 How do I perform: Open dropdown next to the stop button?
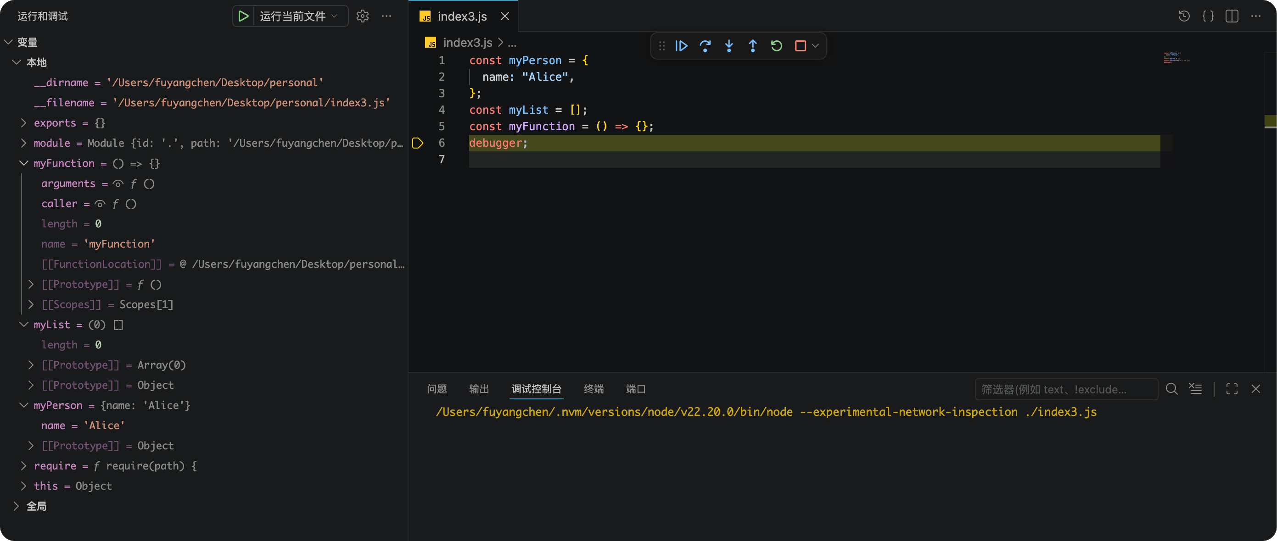[815, 46]
